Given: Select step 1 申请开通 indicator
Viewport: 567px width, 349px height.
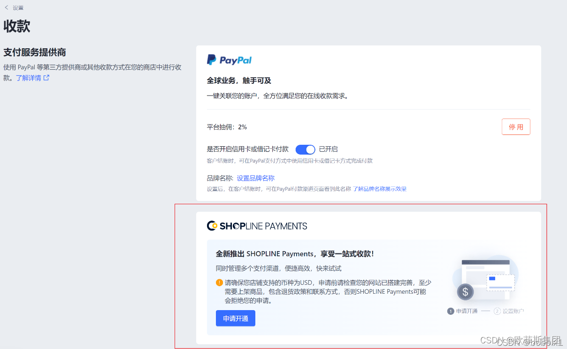Looking at the screenshot, I should [462, 311].
